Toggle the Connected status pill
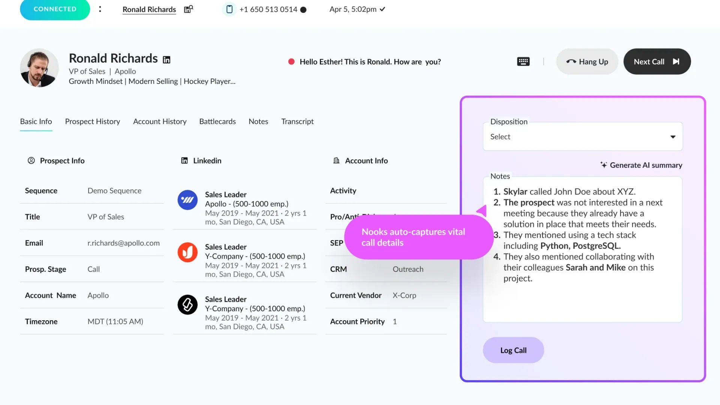Screen dimensions: 720x405 [x=55, y=9]
